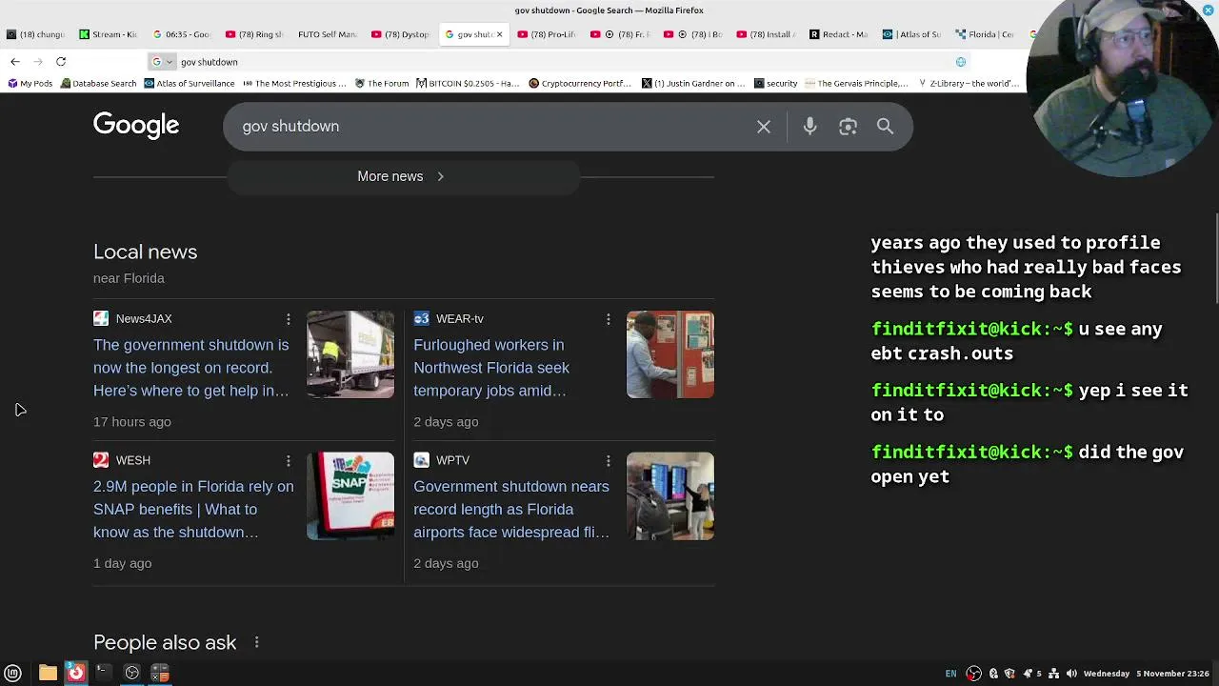This screenshot has width=1219, height=686.
Task: Open Furloughed workers in Northwest Florida article
Action: 491,368
